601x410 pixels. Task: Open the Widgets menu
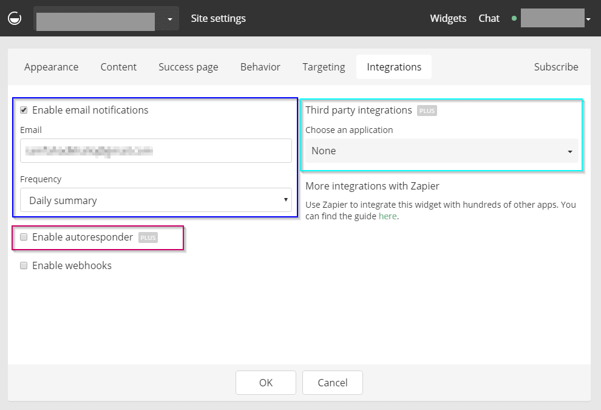point(448,18)
